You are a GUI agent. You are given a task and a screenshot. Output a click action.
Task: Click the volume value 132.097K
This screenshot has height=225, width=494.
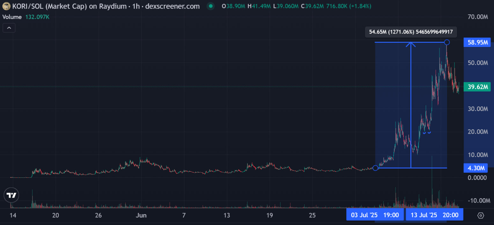point(37,17)
